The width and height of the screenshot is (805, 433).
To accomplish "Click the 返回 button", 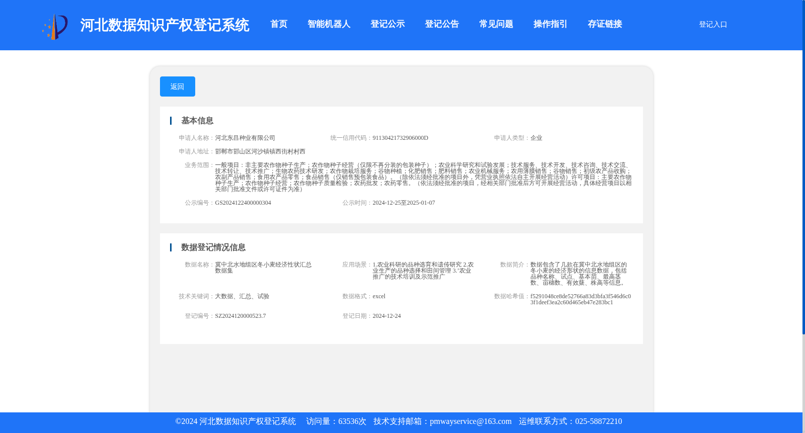I will point(178,86).
